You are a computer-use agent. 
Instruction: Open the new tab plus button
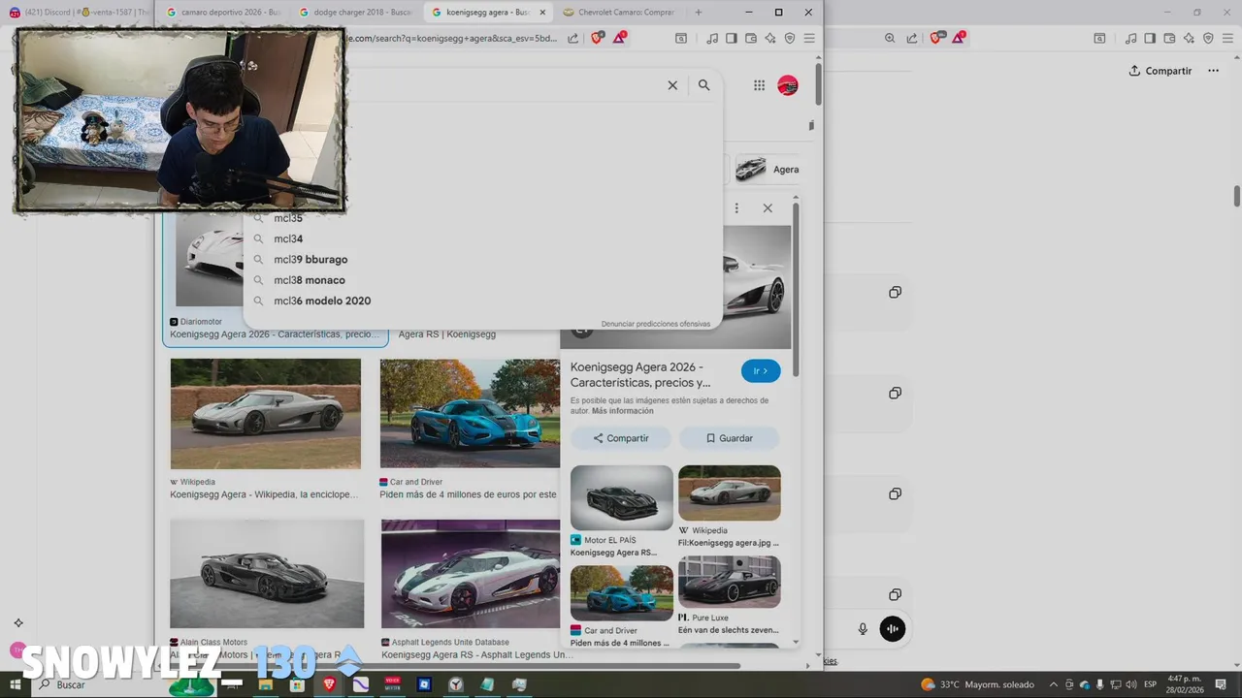(x=698, y=13)
